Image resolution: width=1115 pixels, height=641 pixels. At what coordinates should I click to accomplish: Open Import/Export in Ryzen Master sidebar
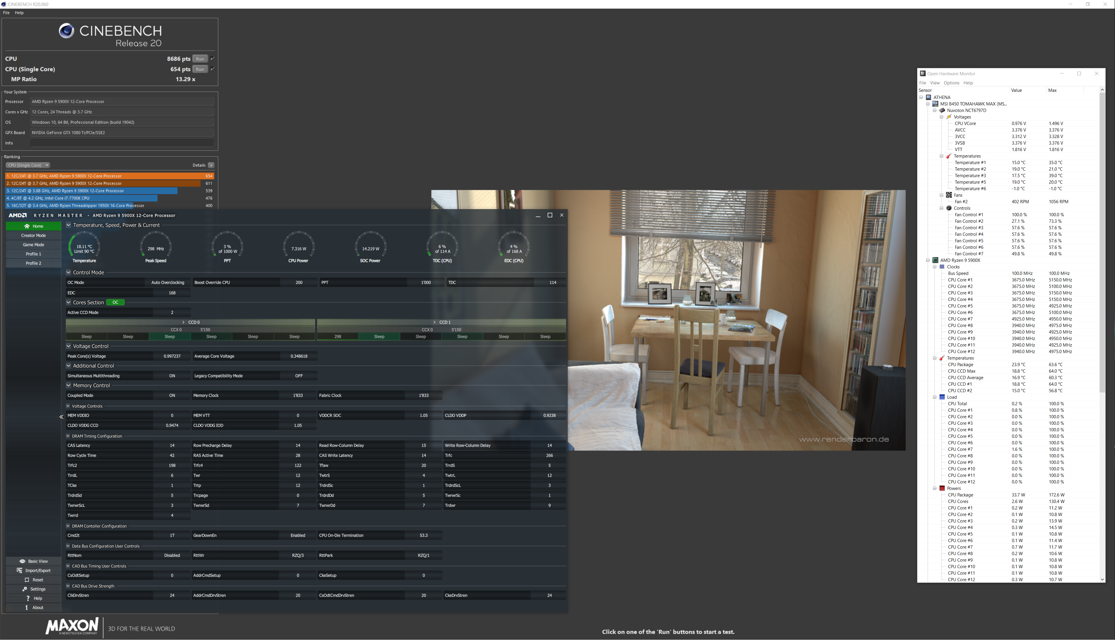pos(19,571)
